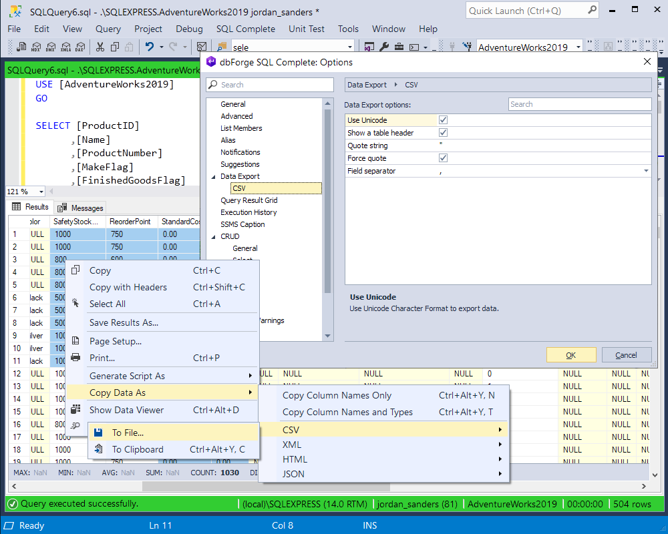This screenshot has height=534, width=668.
Task: Click the copy icon in context menu
Action: pos(75,270)
